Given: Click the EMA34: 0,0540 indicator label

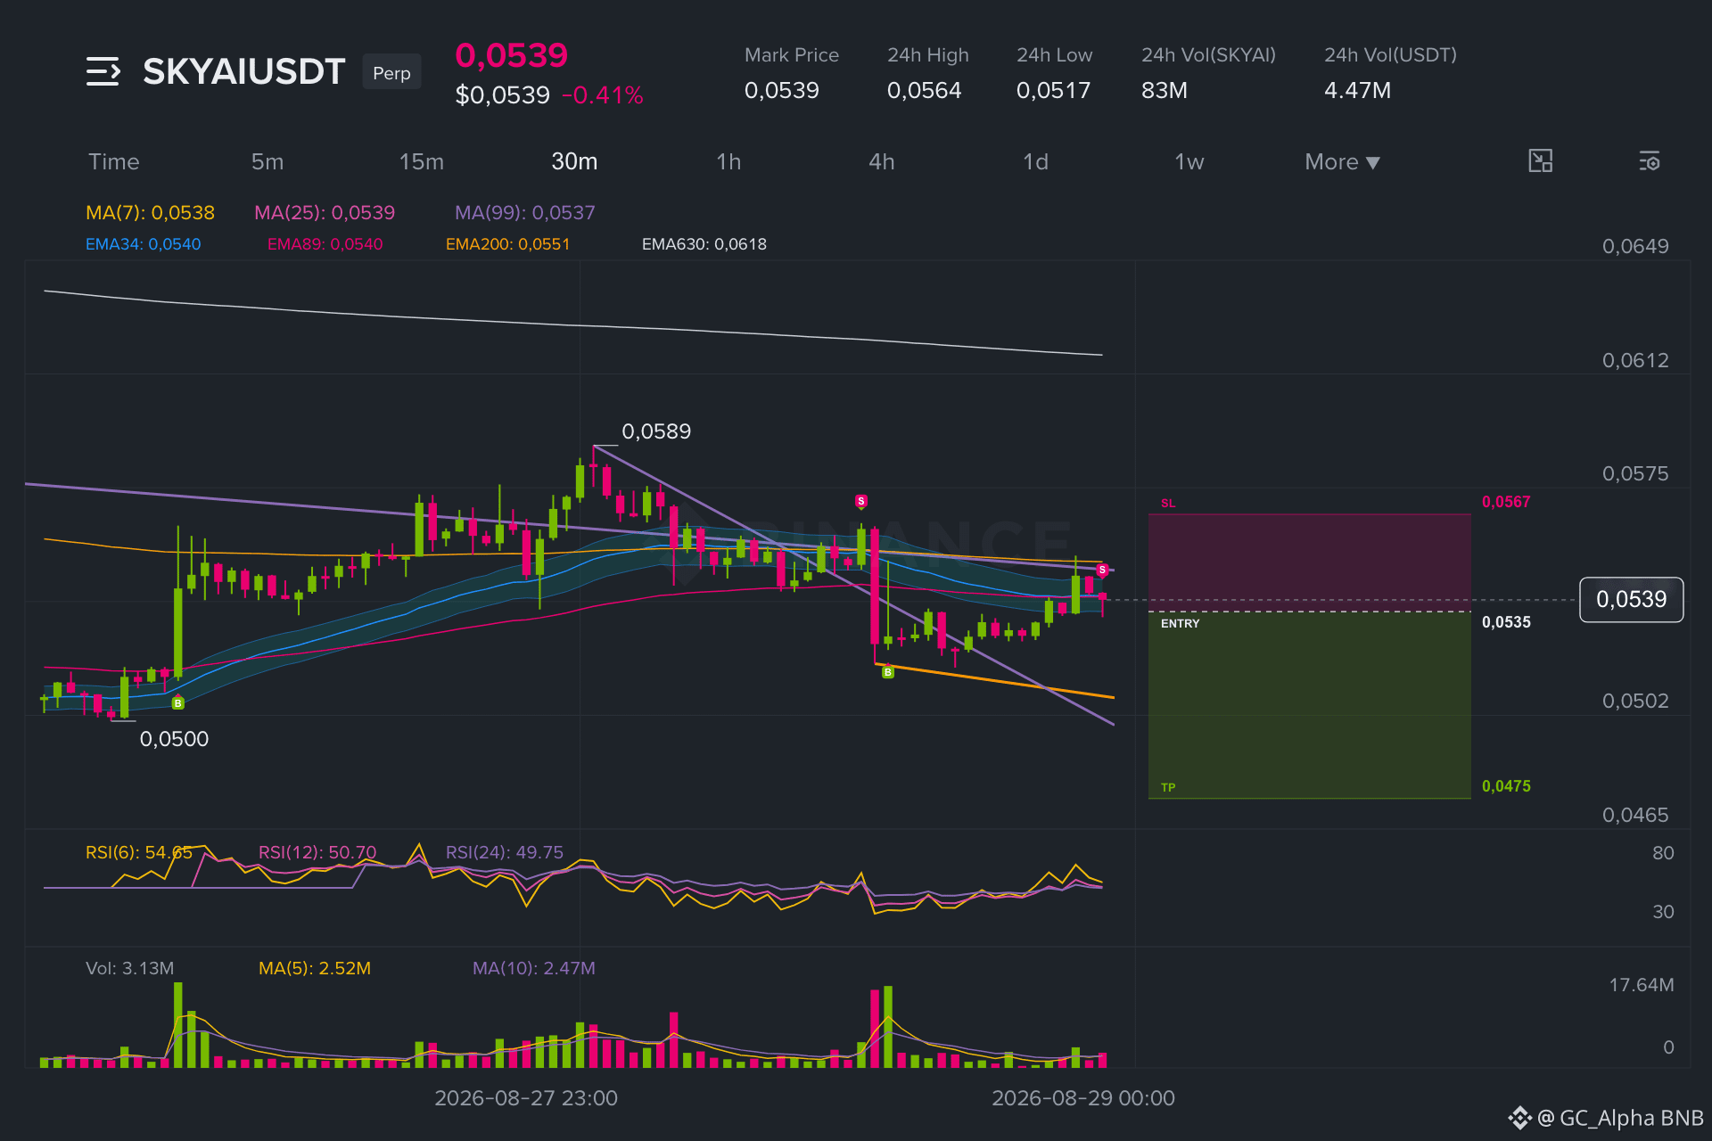Looking at the screenshot, I should [144, 244].
